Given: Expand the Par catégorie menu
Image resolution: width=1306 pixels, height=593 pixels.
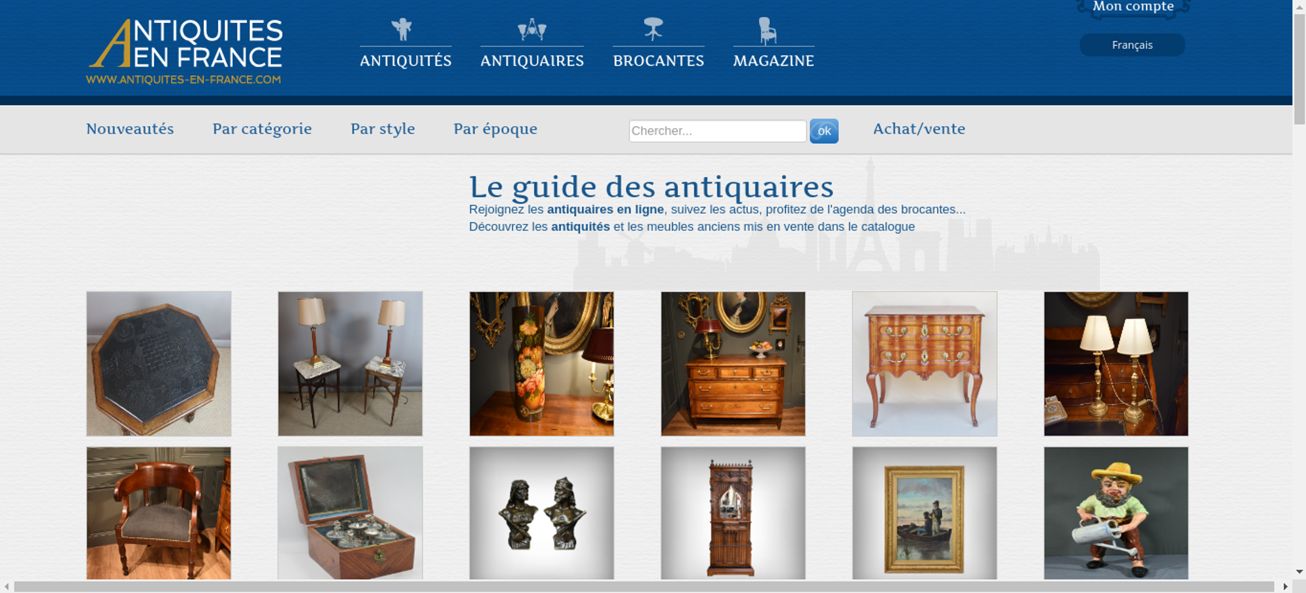Looking at the screenshot, I should 262,129.
